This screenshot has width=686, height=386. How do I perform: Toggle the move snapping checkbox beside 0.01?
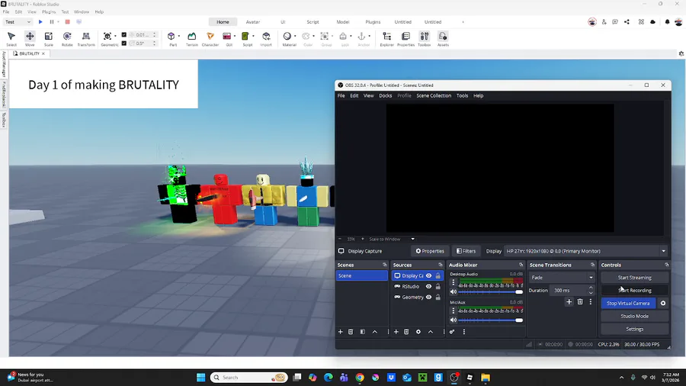(x=123, y=34)
